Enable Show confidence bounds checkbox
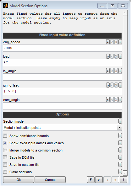131x186 pixels. tap(5, 136)
